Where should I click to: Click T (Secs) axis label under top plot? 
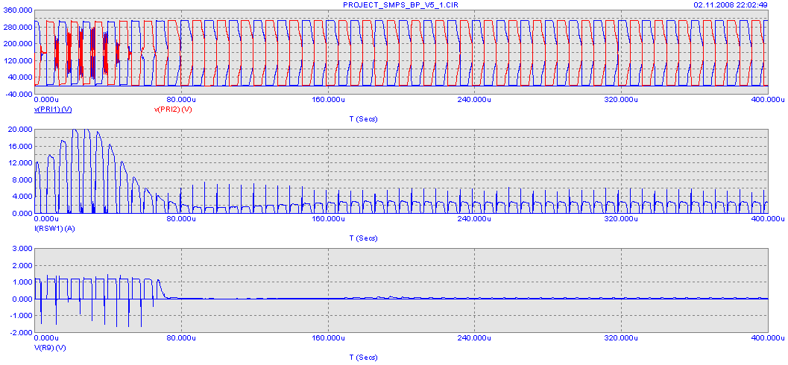pyautogui.click(x=363, y=119)
